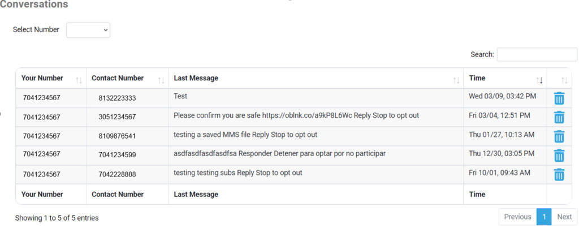Focus the Search input field
This screenshot has width=579, height=228.
[537, 54]
